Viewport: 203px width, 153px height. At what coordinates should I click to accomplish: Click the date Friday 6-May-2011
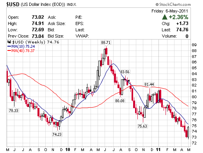[x=170, y=11]
